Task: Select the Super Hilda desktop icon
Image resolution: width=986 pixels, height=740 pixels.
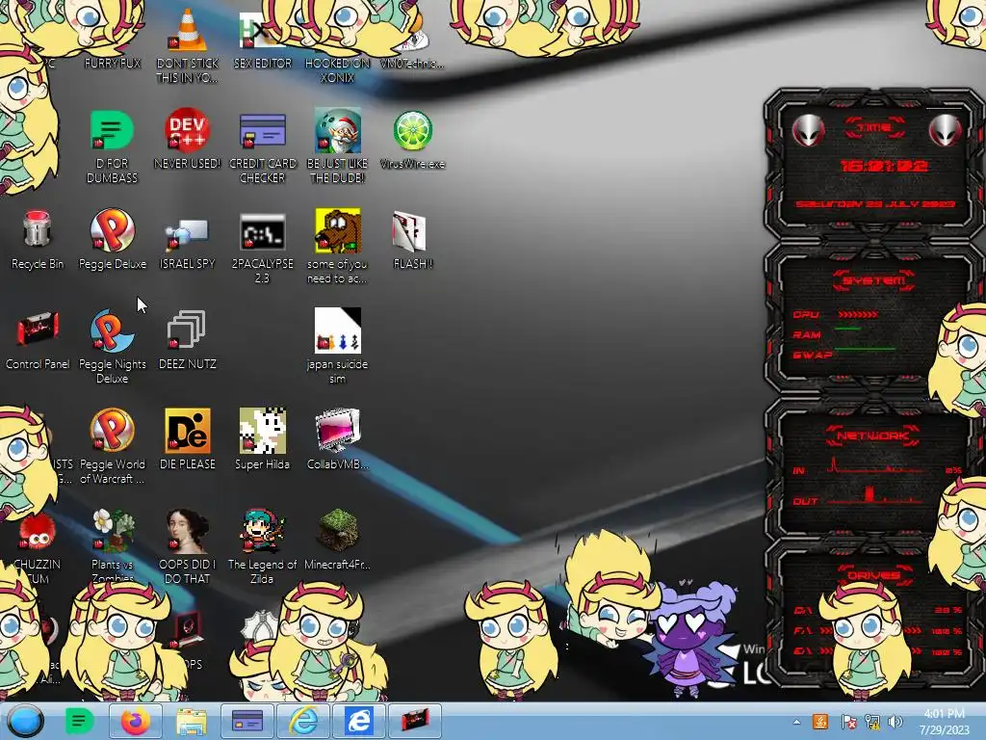Action: click(262, 431)
